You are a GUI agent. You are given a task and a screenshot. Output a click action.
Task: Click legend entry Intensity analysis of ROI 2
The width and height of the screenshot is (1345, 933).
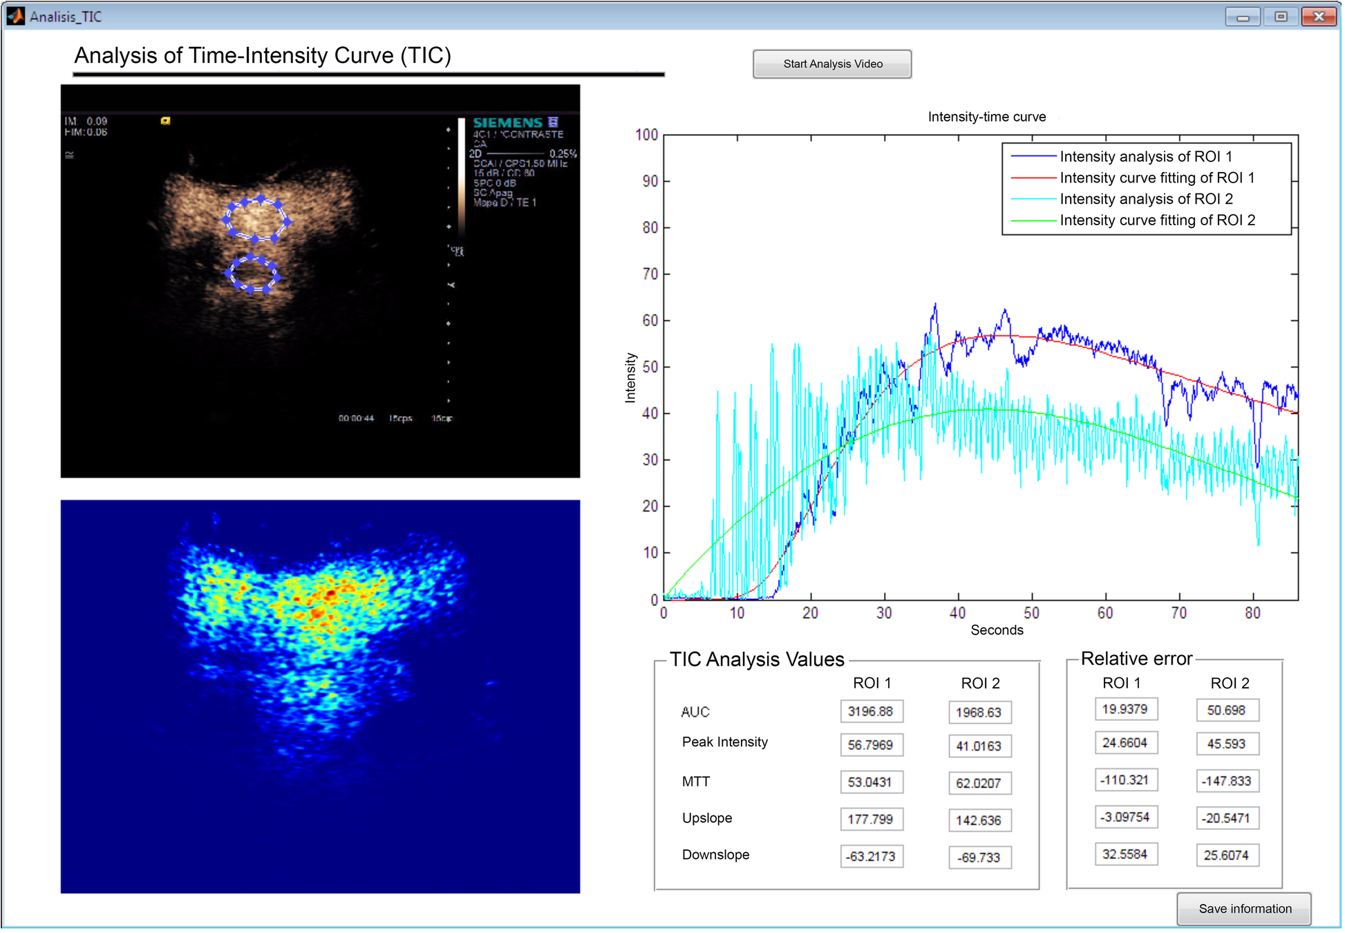point(1146,199)
